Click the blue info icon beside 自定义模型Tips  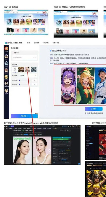50,50
